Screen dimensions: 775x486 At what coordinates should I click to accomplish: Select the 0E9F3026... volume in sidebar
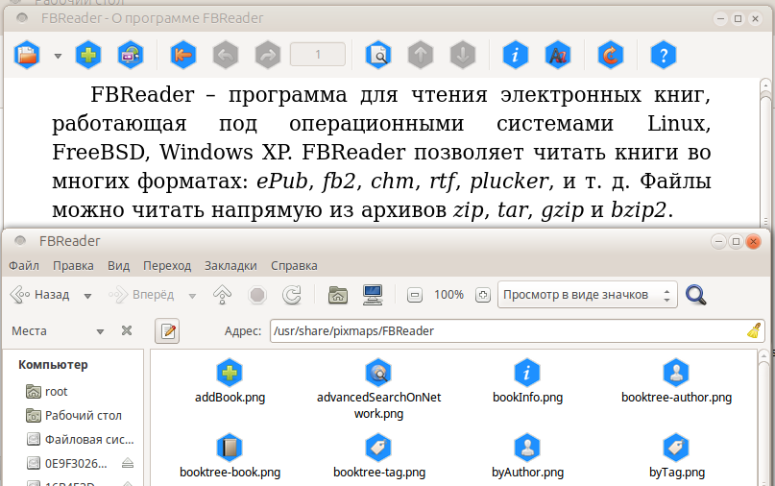click(x=66, y=463)
